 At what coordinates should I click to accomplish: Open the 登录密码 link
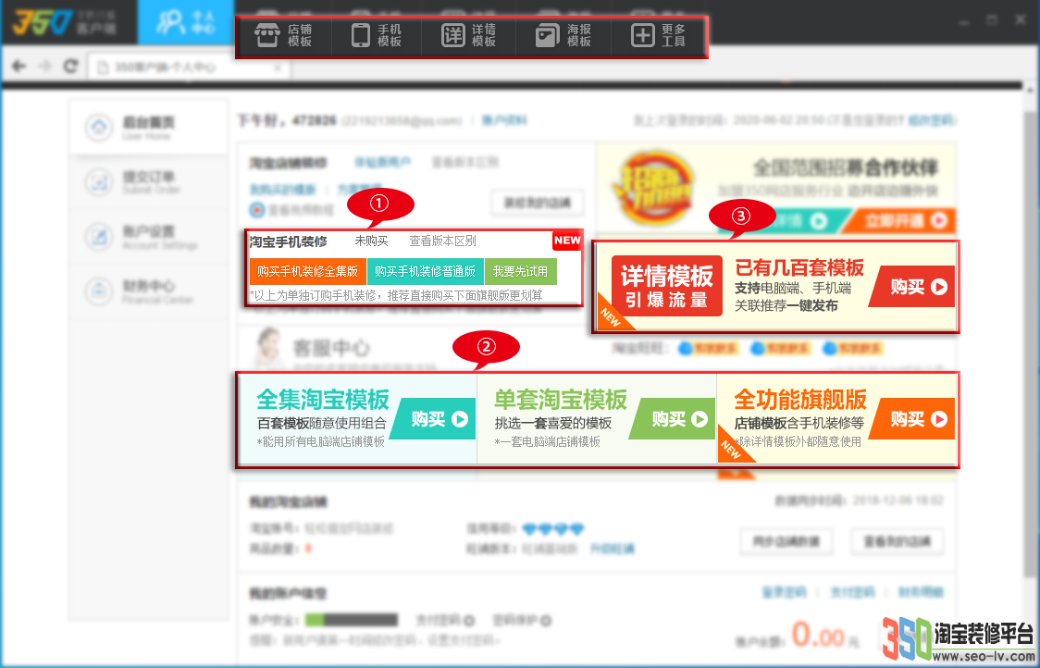click(x=785, y=592)
